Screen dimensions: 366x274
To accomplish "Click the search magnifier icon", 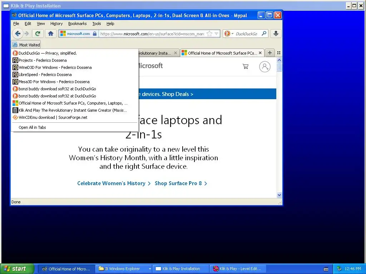I will 264,34.
